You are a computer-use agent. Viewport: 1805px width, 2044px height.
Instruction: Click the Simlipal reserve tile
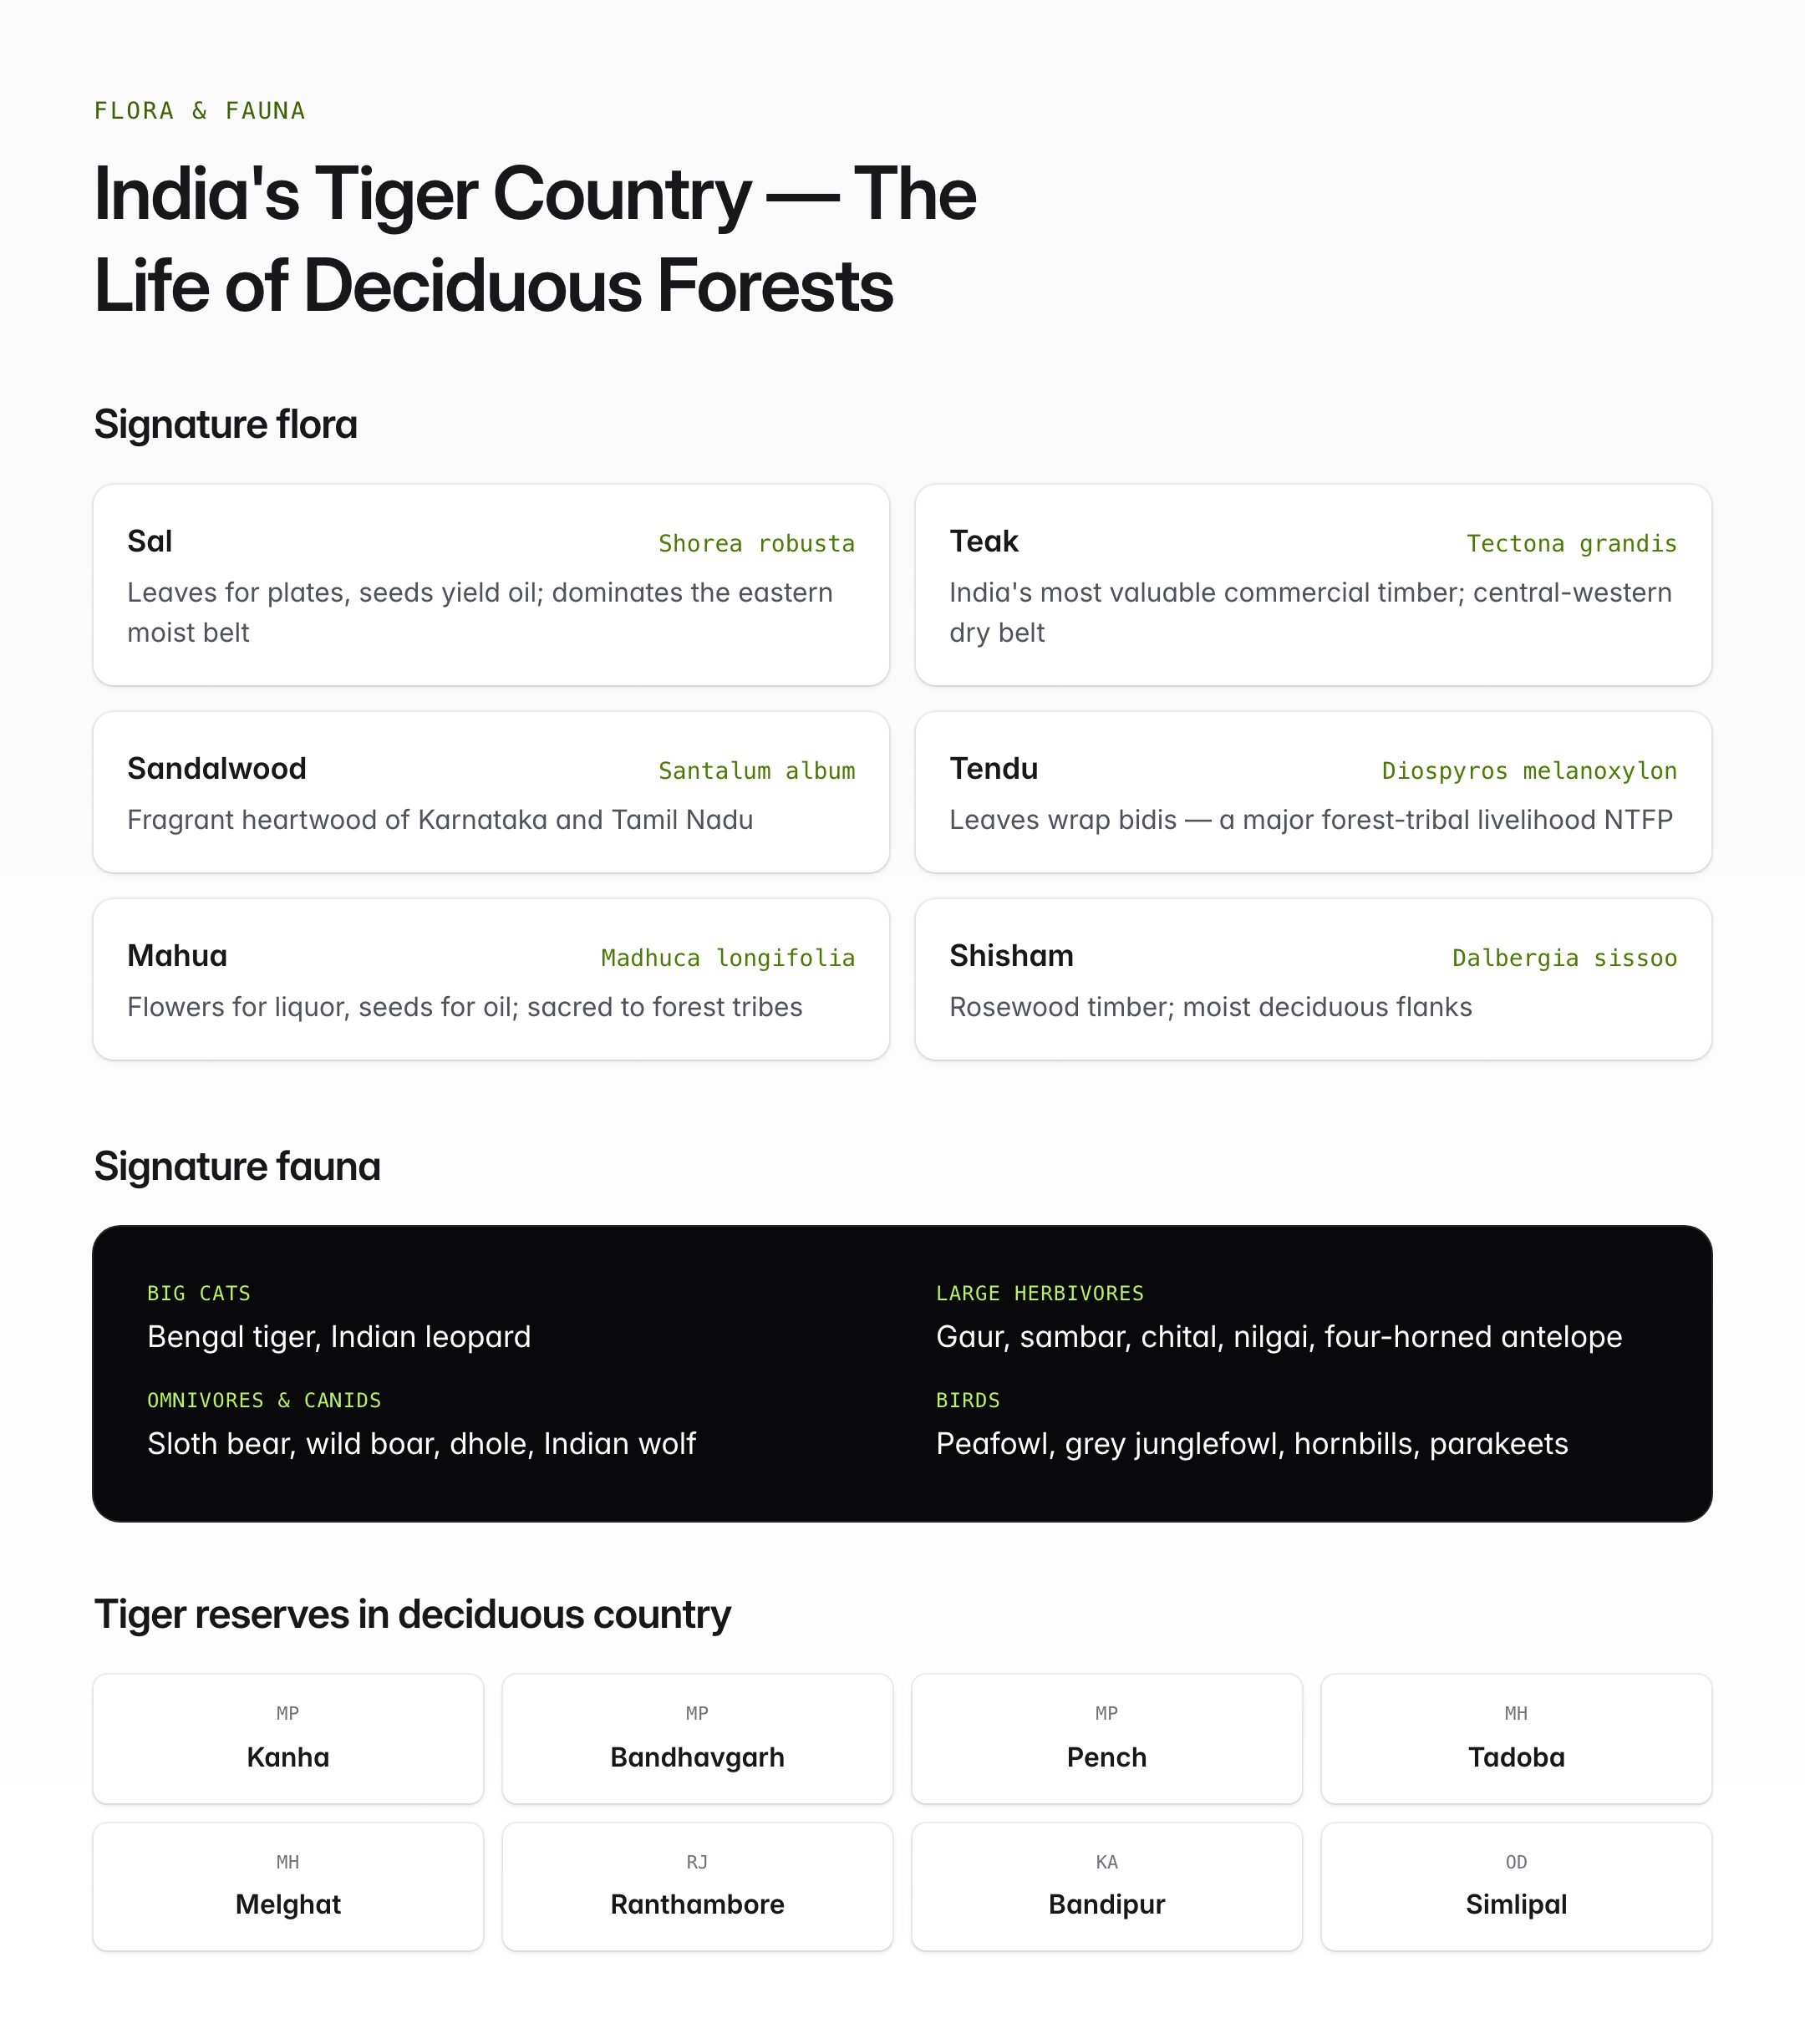[x=1516, y=1887]
